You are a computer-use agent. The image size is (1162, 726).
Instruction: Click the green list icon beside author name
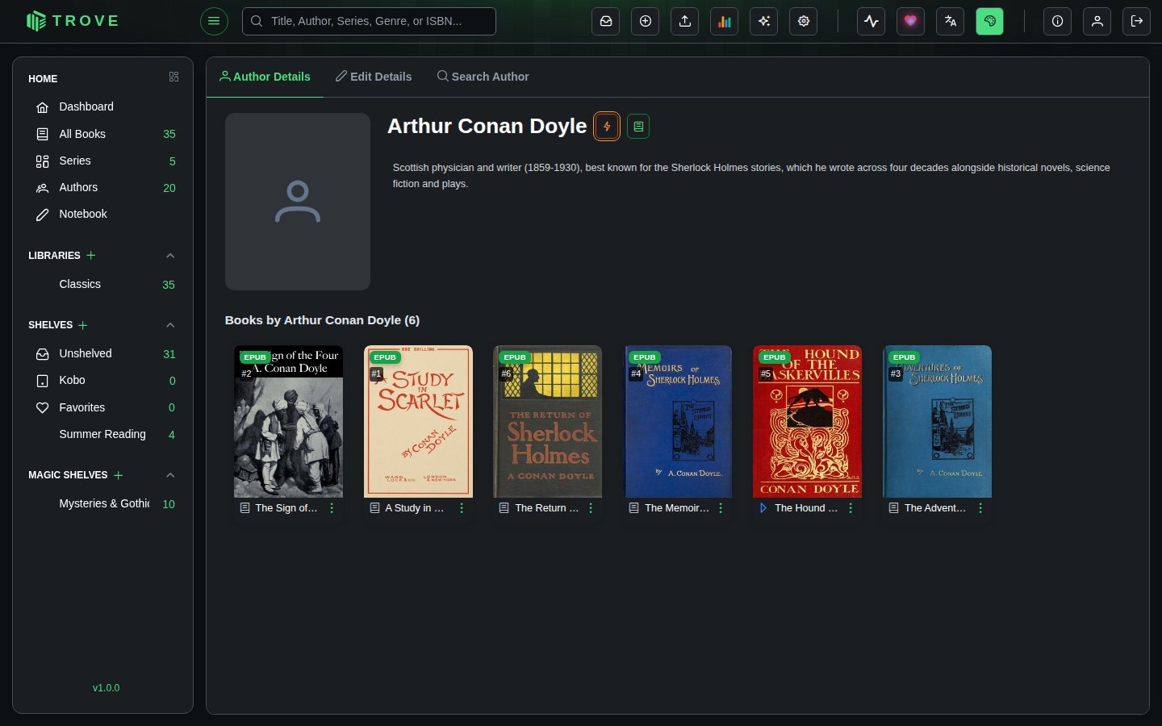(x=638, y=127)
